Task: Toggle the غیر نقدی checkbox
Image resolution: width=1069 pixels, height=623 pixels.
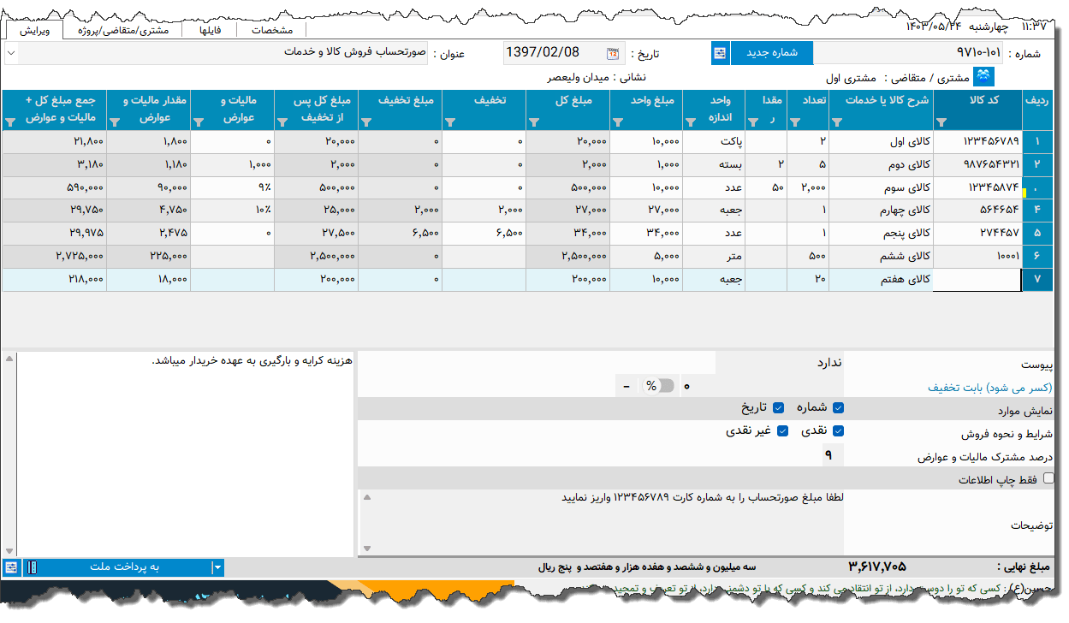Action: tap(781, 431)
